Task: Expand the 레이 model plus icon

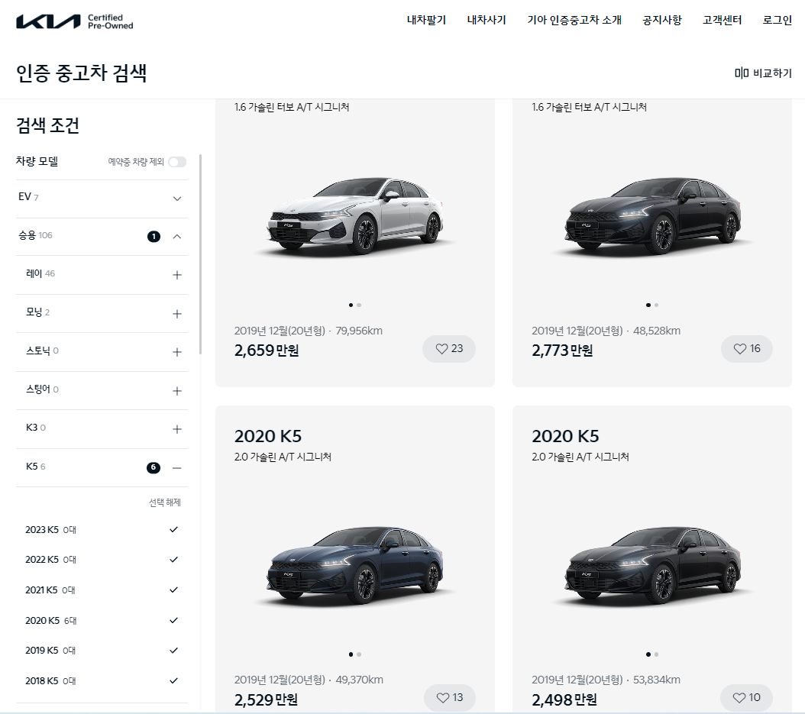Action: [x=177, y=275]
